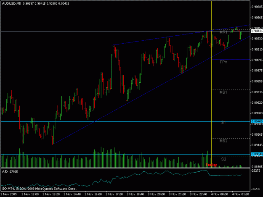
Task: Click the S2 pivot level label
Action: 223,159
